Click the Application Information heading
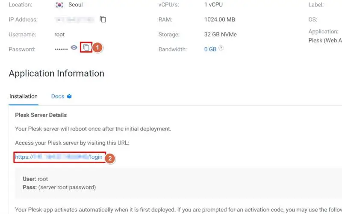The width and height of the screenshot is (342, 214). tap(56, 74)
